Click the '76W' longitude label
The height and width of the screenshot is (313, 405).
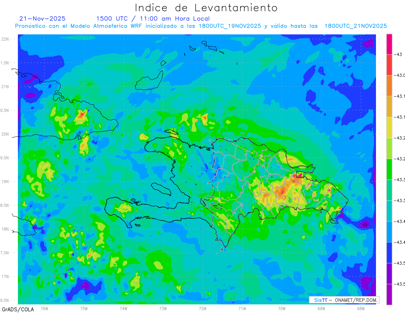tap(44, 309)
